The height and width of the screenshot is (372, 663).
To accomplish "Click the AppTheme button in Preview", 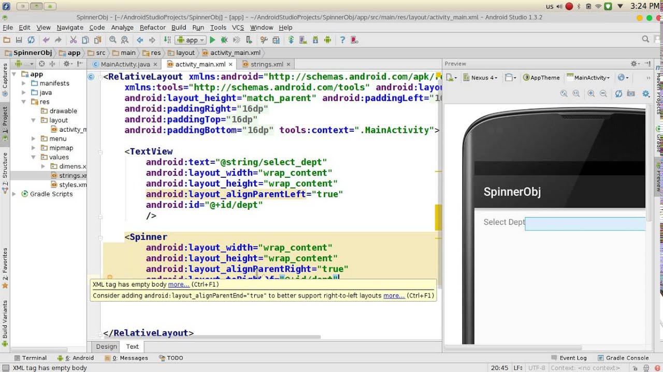I will coord(541,78).
